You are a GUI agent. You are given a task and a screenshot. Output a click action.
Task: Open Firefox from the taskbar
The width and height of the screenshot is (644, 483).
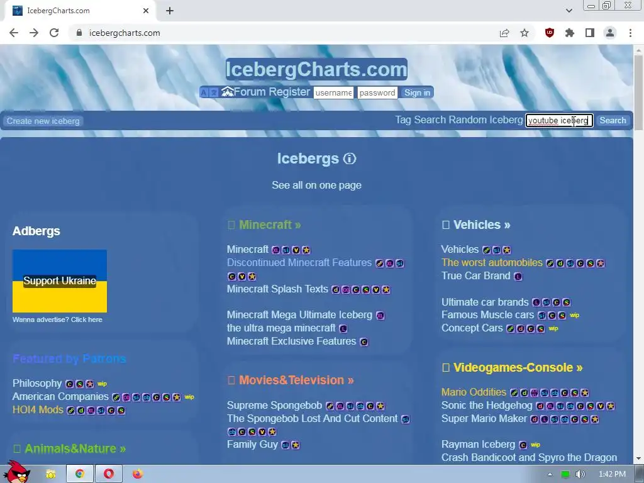[138, 474]
